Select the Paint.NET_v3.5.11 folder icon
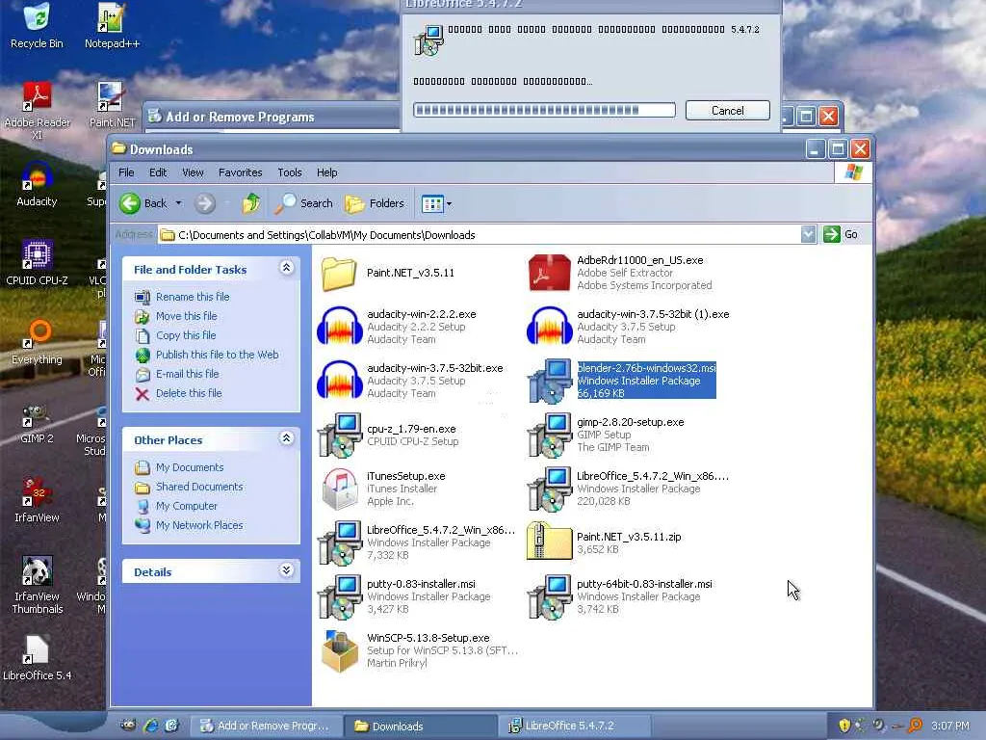 [x=339, y=273]
